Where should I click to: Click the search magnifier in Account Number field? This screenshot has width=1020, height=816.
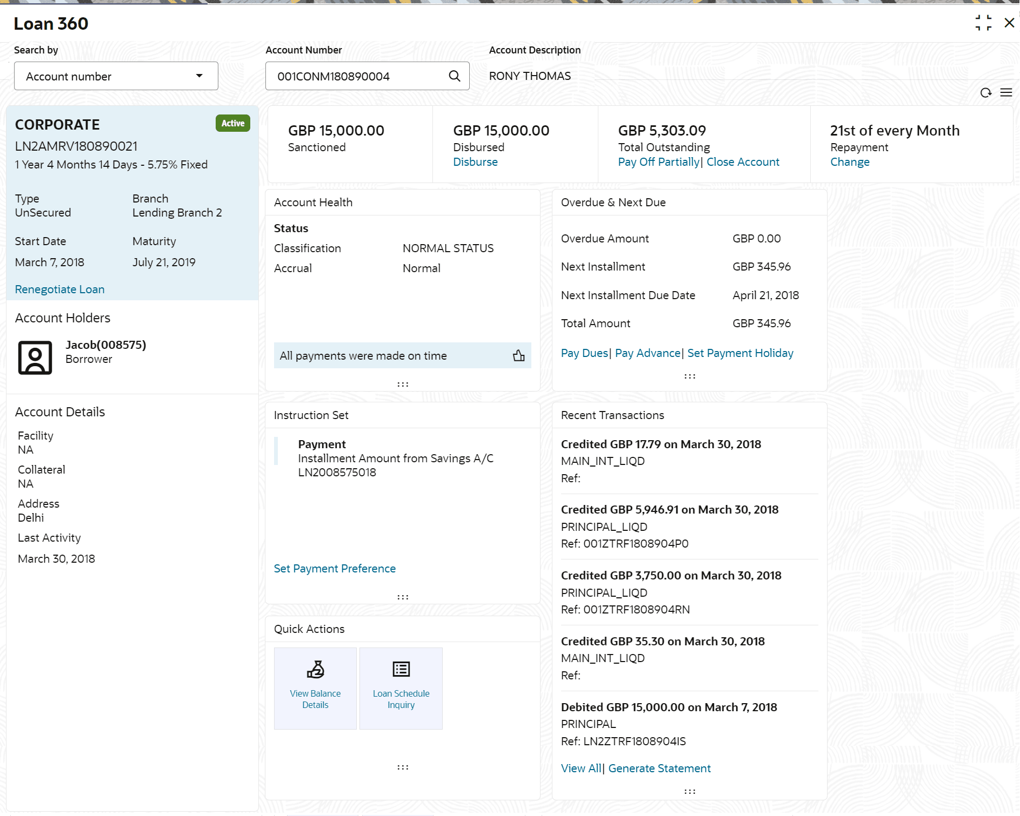[453, 76]
